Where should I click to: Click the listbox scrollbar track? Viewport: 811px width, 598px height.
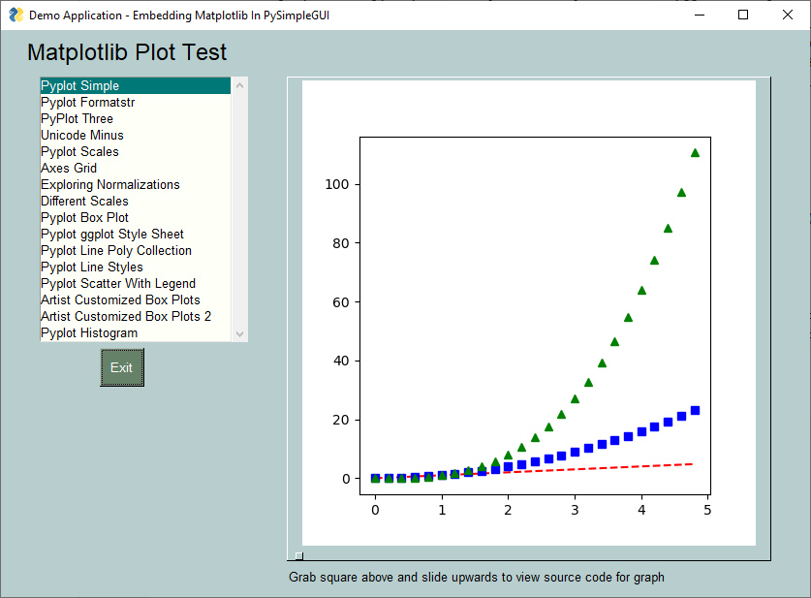click(x=240, y=213)
